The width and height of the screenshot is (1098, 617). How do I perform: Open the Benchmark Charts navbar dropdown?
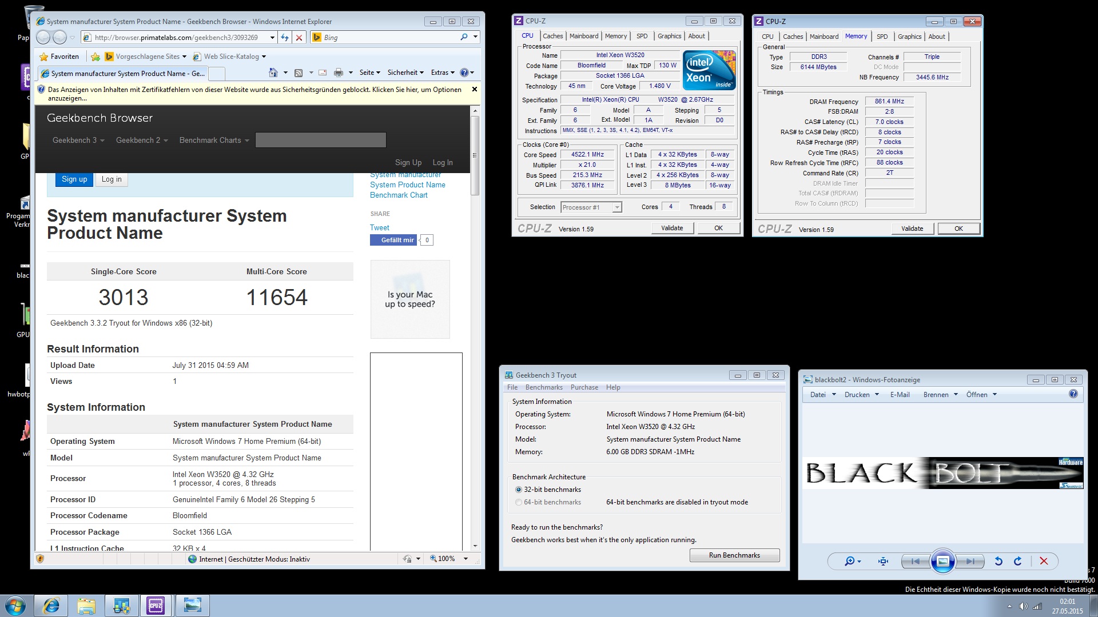(x=214, y=140)
